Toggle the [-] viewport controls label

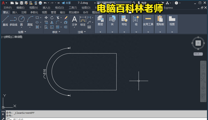click(x=3, y=37)
